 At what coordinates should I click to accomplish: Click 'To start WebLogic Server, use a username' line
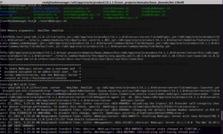(39, 69)
